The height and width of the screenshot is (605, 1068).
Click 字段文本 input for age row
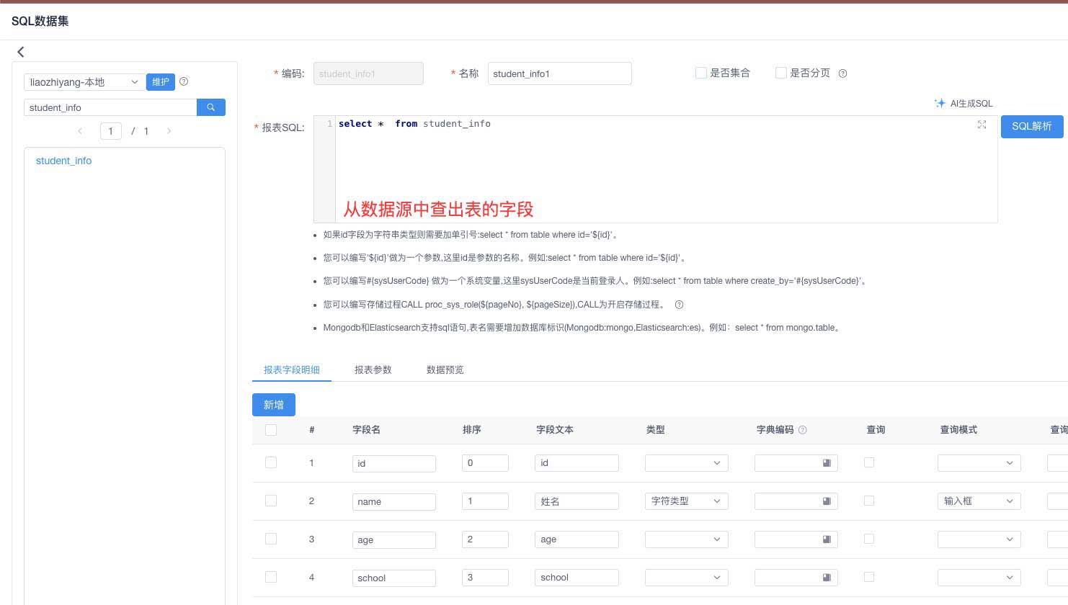point(577,539)
